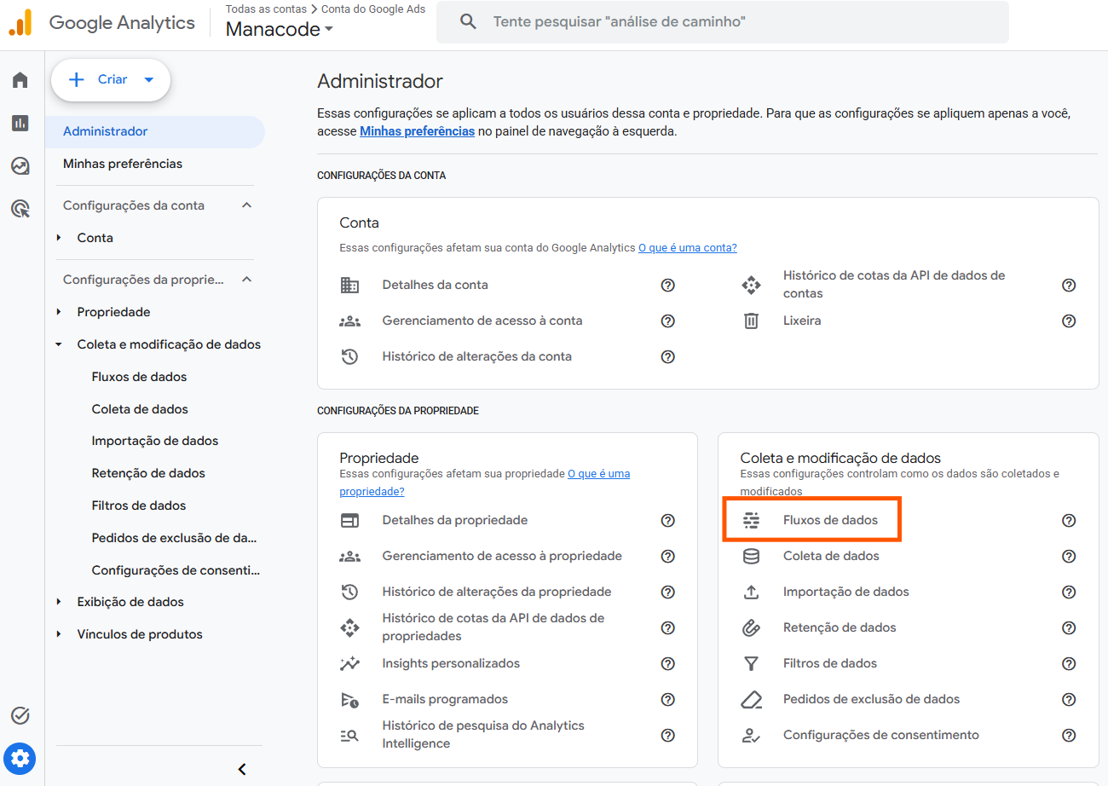Click the Google Analytics logo
The height and width of the screenshot is (786, 1108).
[x=20, y=22]
